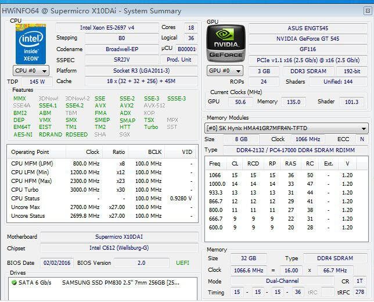The image size is (374, 302).
Task: Select the CPU HFM (Max) row
Action: [x=102, y=181]
